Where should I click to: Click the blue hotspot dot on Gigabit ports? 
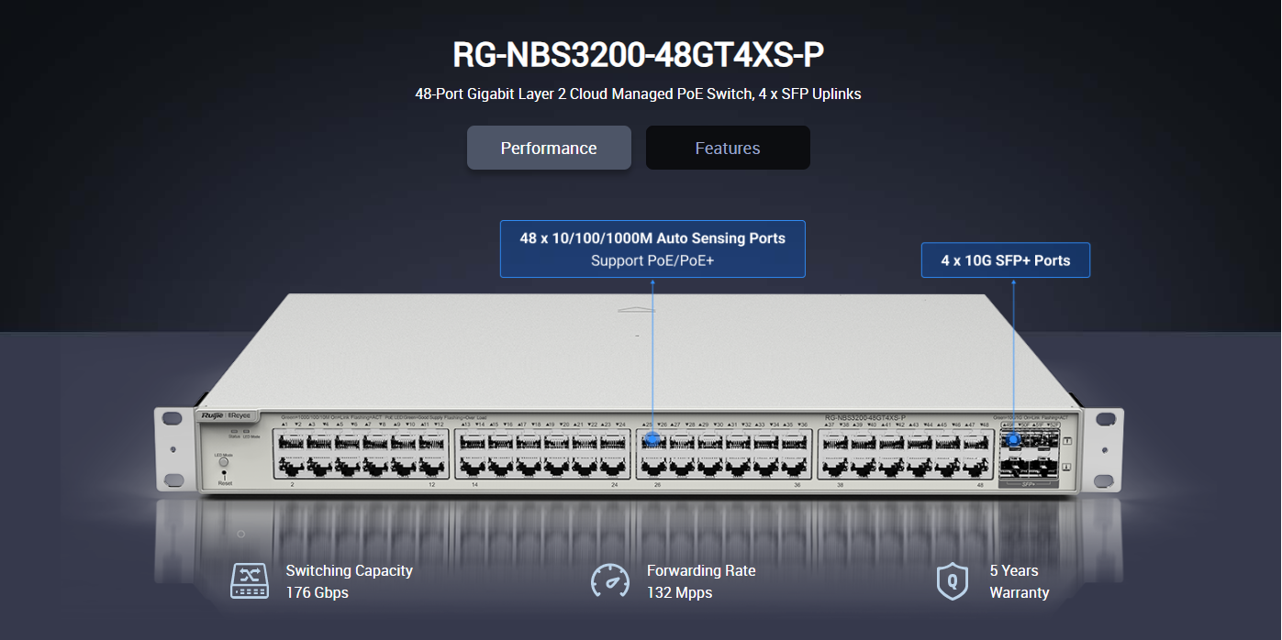(652, 438)
